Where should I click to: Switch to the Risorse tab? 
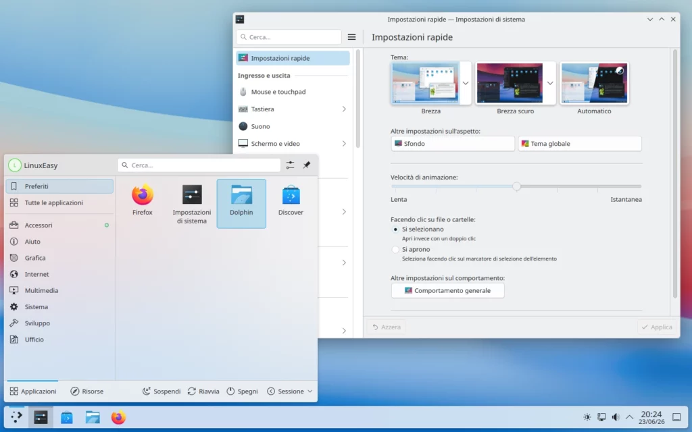click(x=87, y=391)
